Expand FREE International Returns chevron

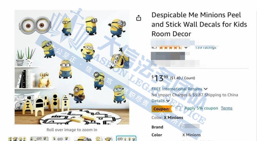tap(206, 89)
